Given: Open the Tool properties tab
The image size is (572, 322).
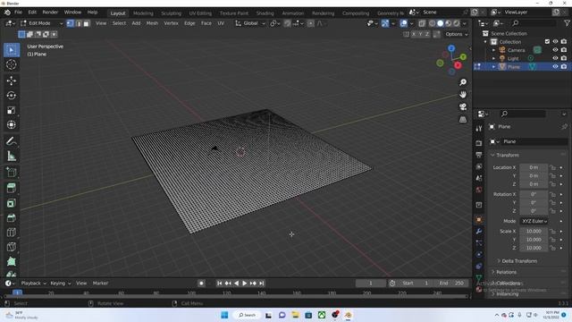Looking at the screenshot, I should pos(479,128).
